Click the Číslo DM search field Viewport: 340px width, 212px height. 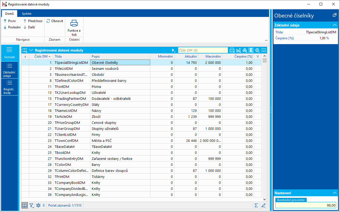pos(201,50)
